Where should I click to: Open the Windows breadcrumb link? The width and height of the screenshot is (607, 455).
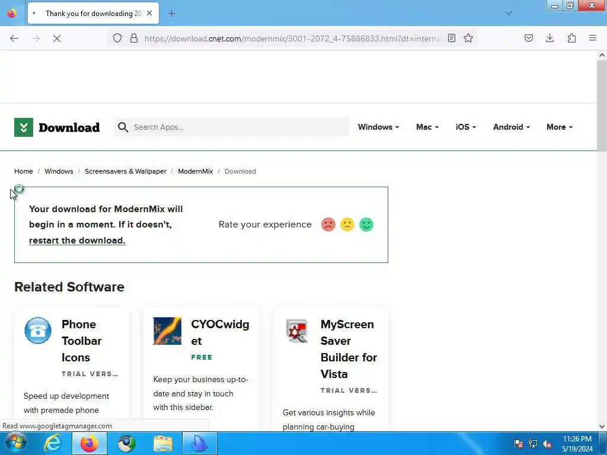tap(59, 171)
